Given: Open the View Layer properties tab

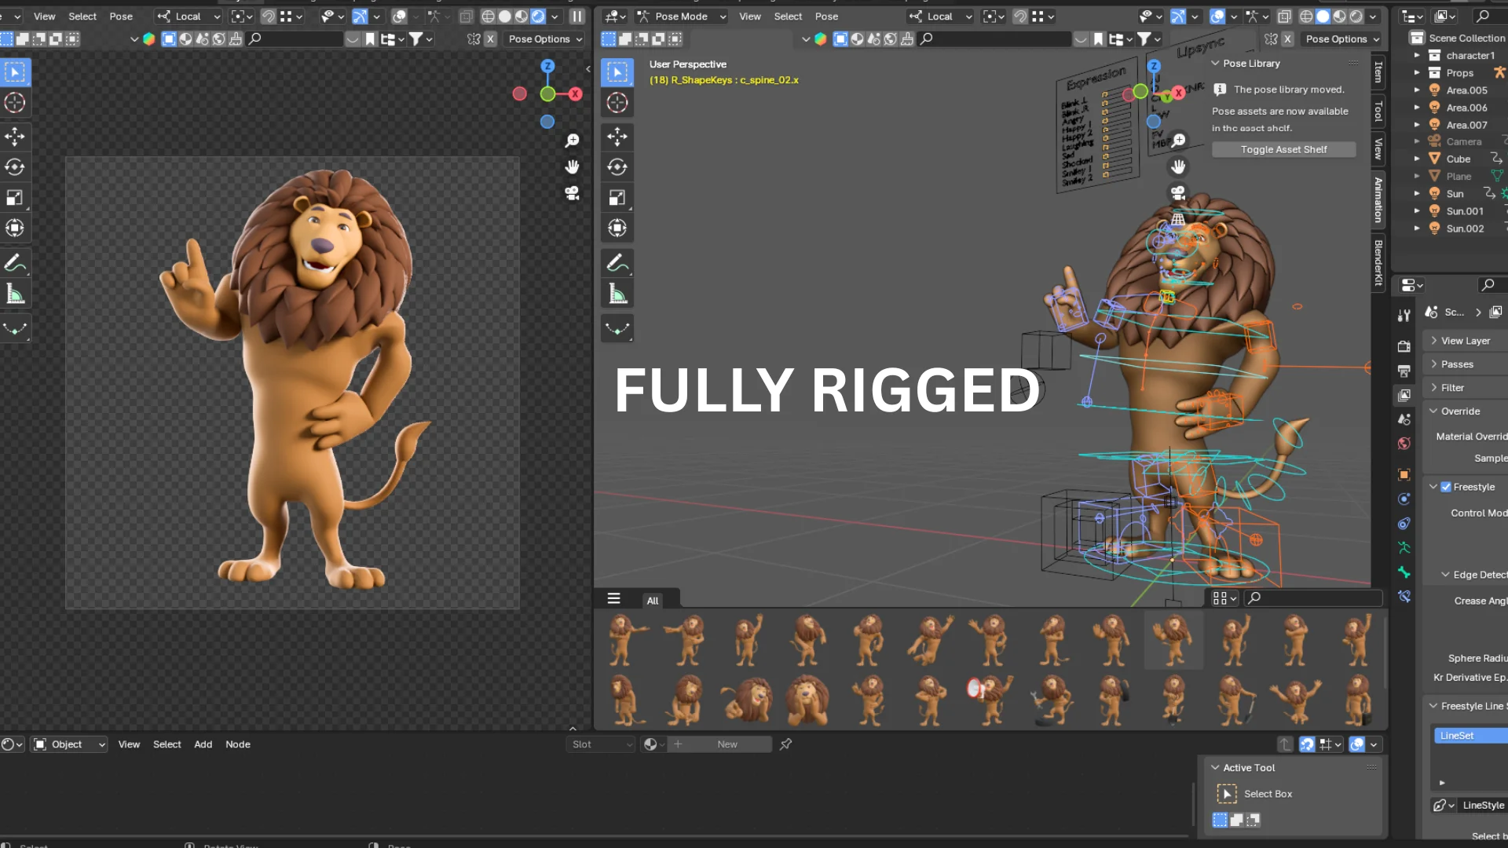Looking at the screenshot, I should tap(1404, 395).
